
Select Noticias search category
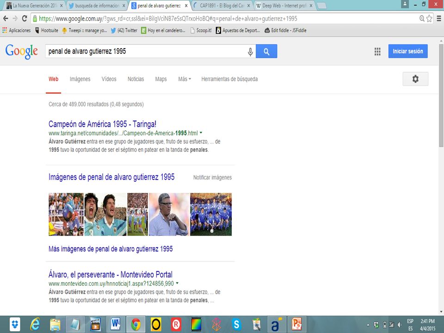136,79
